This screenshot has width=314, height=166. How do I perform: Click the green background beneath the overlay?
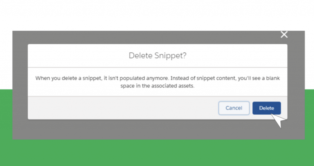pos(157,153)
